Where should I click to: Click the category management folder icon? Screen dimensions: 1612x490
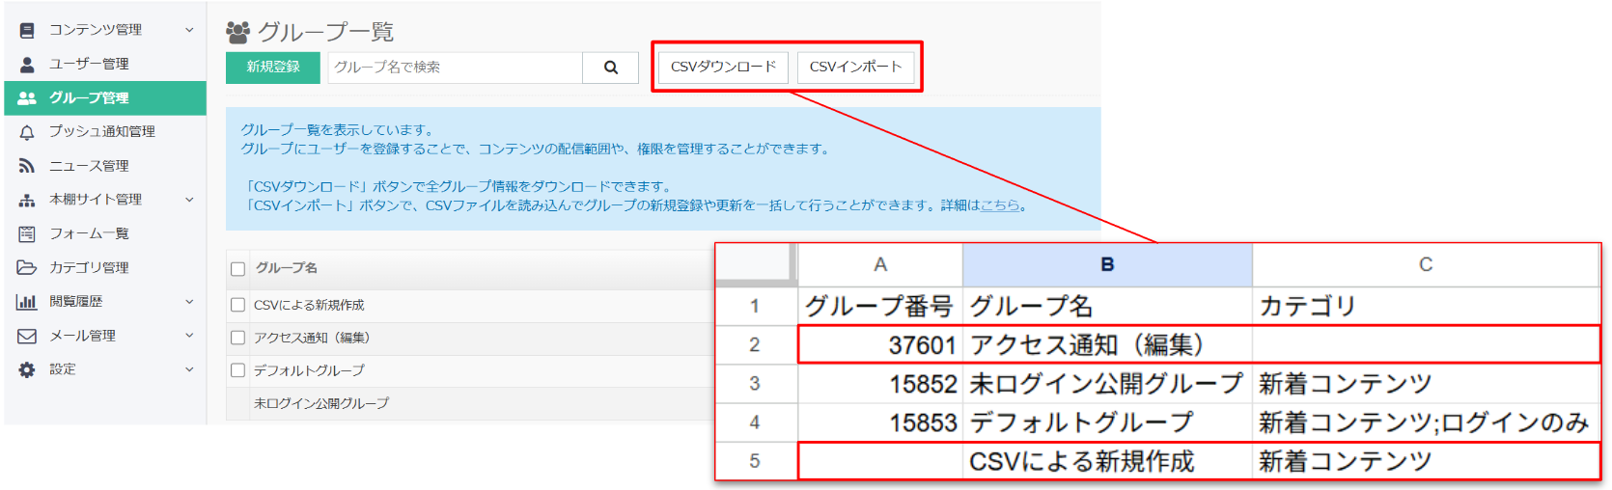coord(27,268)
